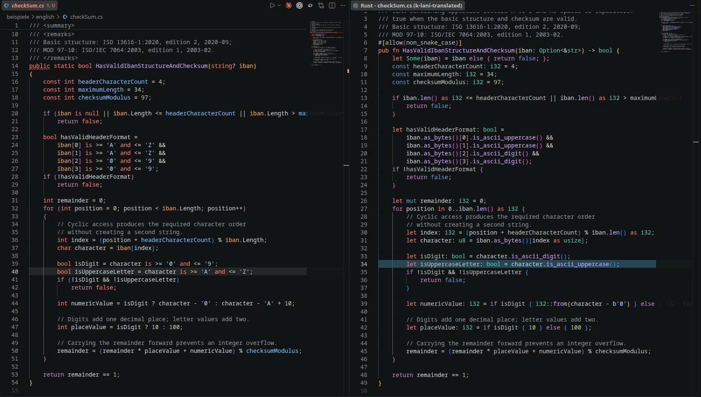The height and width of the screenshot is (397, 701).
Task: Click the '/// </remarks>' line in C# editor
Action: click(x=54, y=58)
